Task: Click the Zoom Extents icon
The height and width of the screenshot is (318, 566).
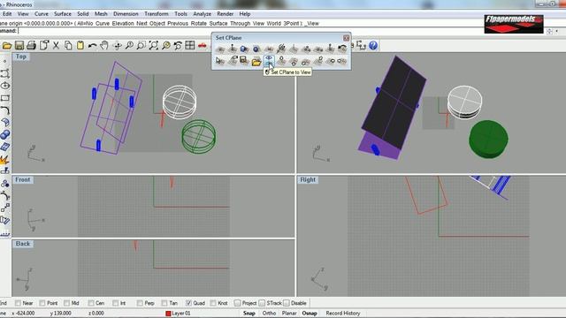Action: [153, 45]
